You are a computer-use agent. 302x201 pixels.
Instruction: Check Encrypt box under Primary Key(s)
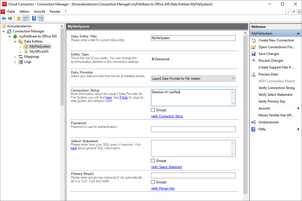[x=153, y=182]
